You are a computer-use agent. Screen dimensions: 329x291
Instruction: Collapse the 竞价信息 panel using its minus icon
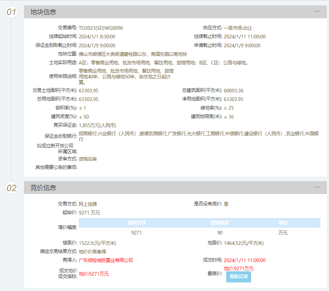(316, 186)
